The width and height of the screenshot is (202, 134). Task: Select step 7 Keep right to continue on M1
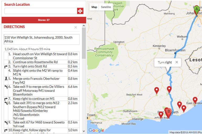tap(42, 99)
